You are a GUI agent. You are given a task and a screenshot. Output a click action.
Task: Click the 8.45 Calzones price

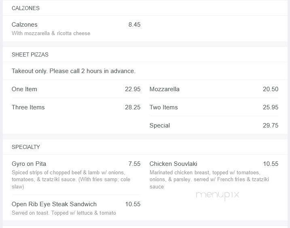click(x=134, y=25)
